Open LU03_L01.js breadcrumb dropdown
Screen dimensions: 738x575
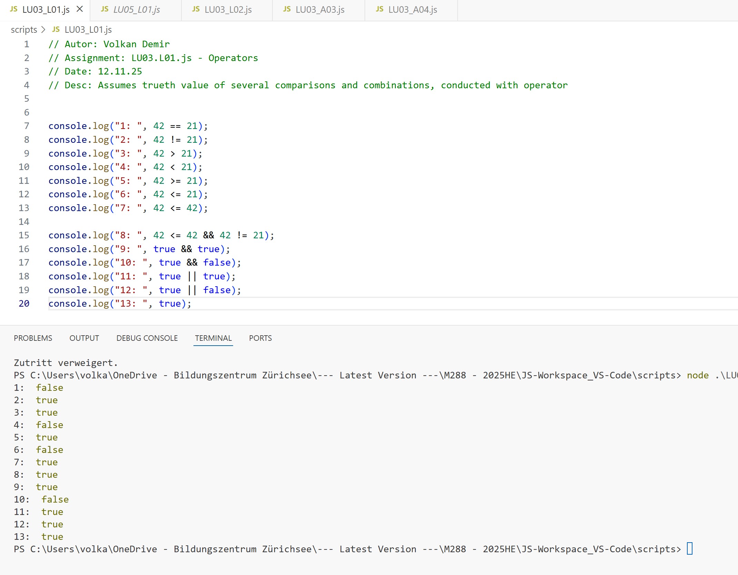pos(88,30)
